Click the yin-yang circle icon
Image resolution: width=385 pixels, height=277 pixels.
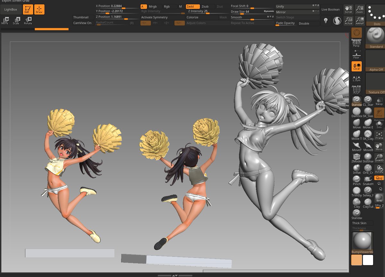(337, 21)
